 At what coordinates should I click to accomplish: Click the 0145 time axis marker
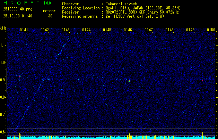point(107,30)
